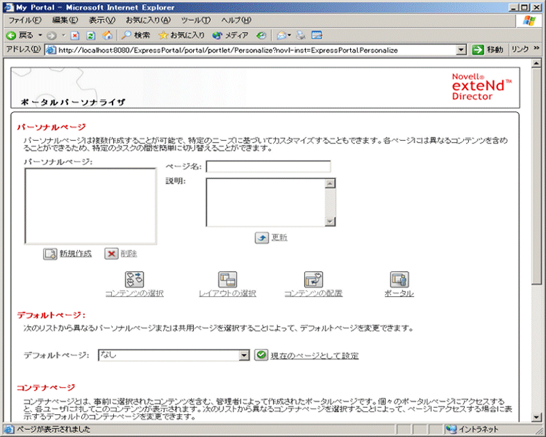The height and width of the screenshot is (437, 546).
Task: Click the 更新 link
Action: click(280, 237)
